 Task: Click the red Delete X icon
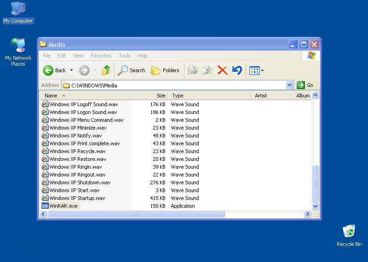click(223, 70)
